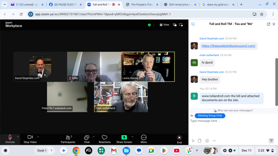The image size is (278, 156).
Task: Click the red End meeting button
Action: [x=179, y=138]
